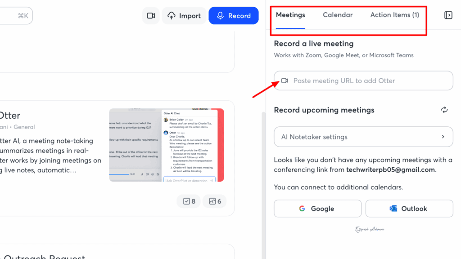Open the Import upload button
The width and height of the screenshot is (461, 259).
pos(184,16)
